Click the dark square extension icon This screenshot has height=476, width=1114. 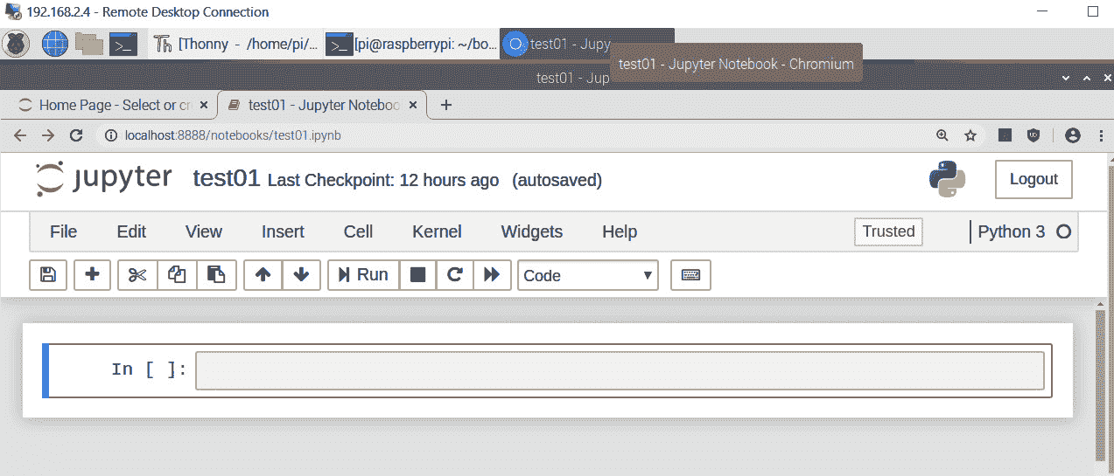(x=1005, y=135)
